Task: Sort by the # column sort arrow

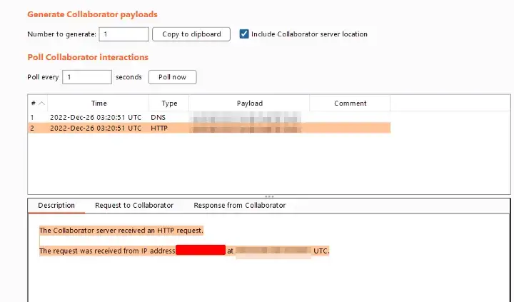Action: pos(41,104)
